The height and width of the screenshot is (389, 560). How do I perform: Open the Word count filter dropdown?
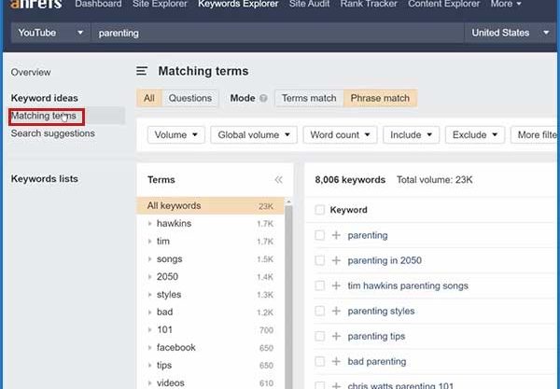click(x=340, y=135)
